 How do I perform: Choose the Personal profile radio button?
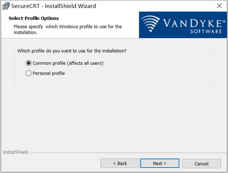point(29,73)
